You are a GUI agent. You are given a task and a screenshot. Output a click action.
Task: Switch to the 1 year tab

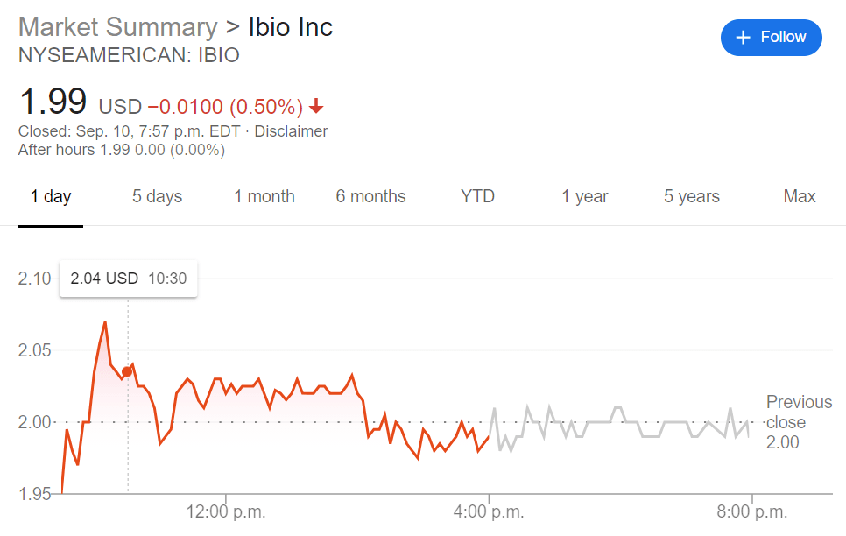click(x=585, y=196)
